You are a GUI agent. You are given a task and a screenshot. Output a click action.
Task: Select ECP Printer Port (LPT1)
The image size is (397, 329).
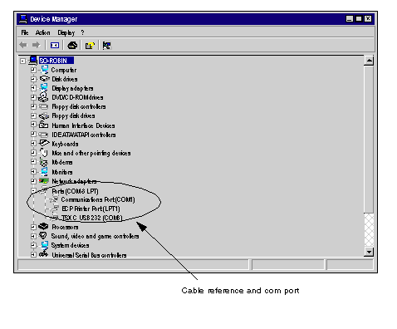tap(91, 209)
